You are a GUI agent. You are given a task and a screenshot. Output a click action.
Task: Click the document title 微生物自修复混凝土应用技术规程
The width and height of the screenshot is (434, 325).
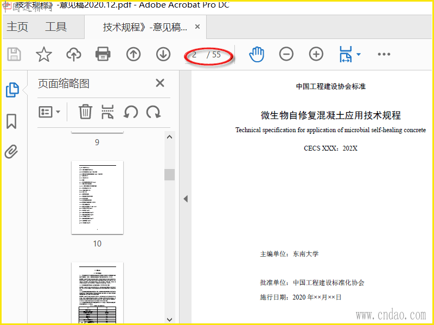[331, 115]
